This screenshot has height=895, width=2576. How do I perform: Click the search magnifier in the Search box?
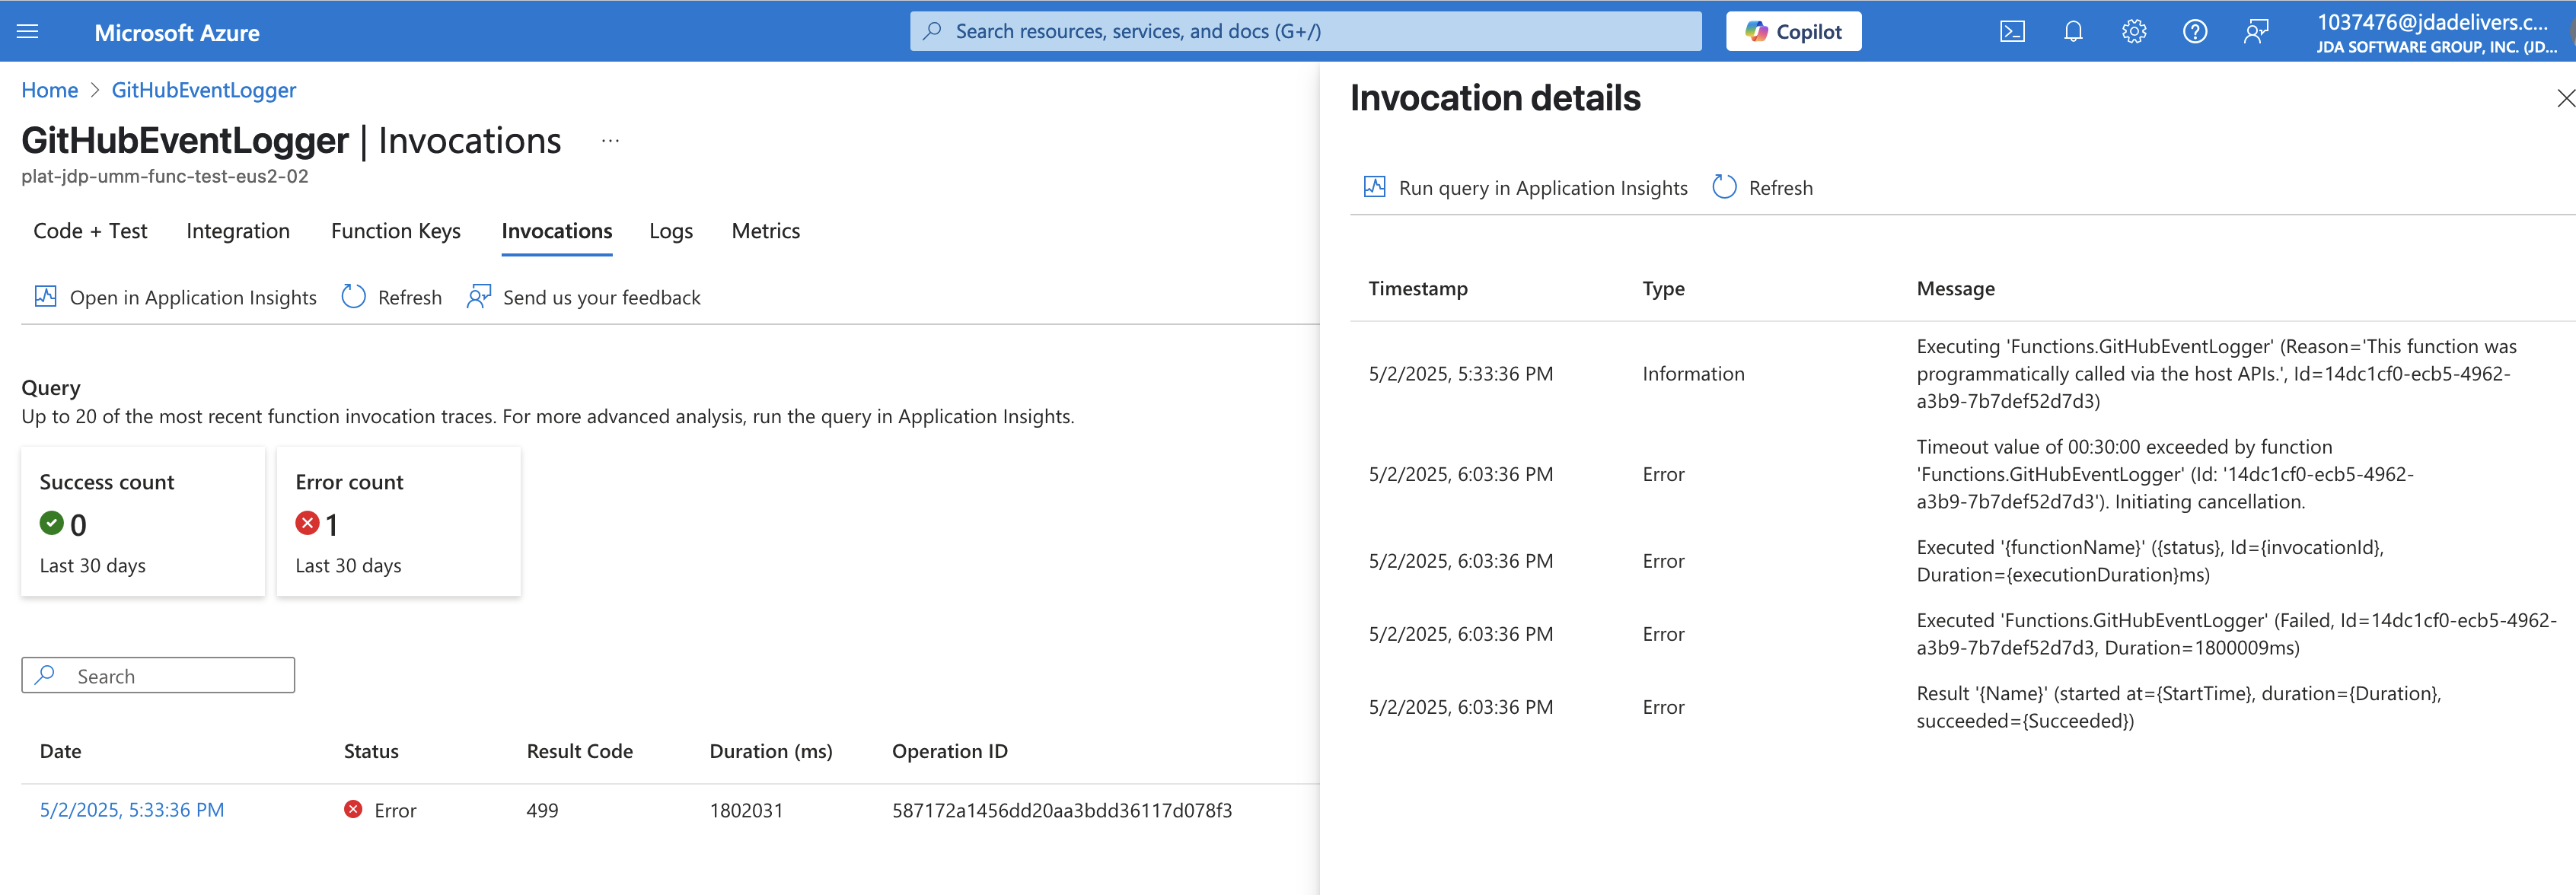click(44, 675)
